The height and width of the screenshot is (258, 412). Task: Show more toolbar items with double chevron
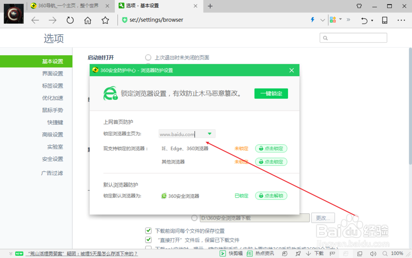click(349, 19)
